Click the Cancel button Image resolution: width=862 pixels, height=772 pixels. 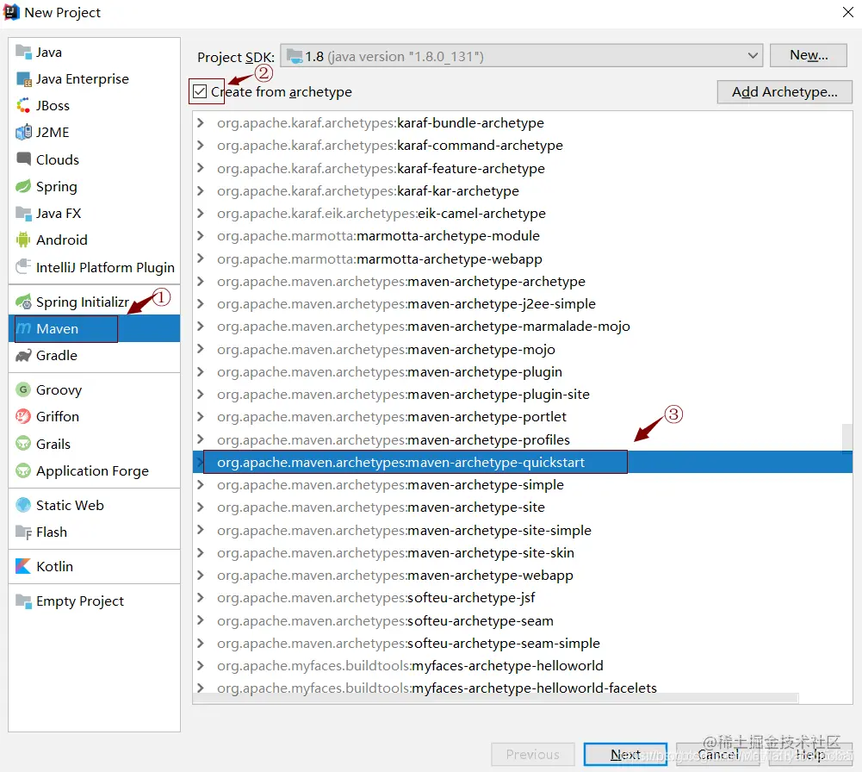click(717, 755)
